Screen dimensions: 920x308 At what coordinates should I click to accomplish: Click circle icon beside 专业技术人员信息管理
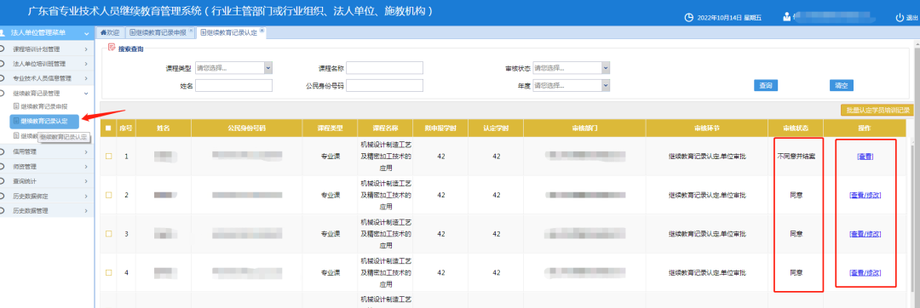(3, 78)
